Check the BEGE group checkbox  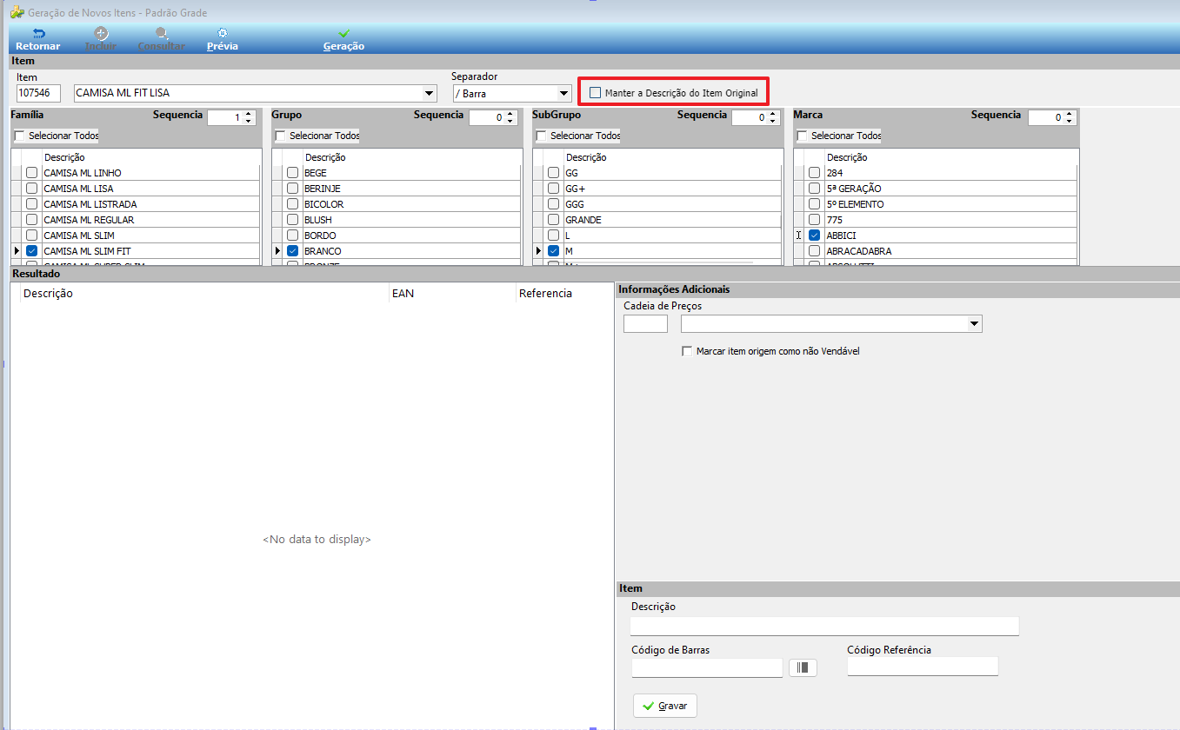coord(293,173)
